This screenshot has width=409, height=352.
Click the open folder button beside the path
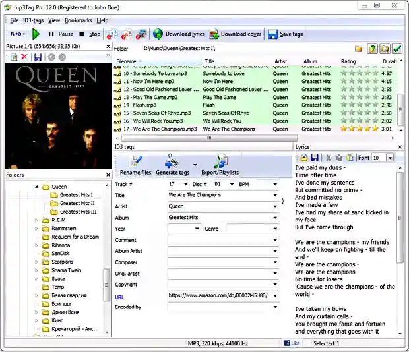point(385,49)
